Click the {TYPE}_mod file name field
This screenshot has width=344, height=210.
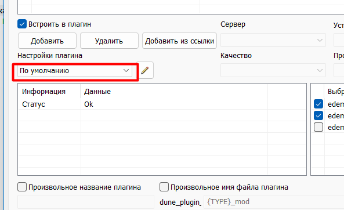click(274, 202)
